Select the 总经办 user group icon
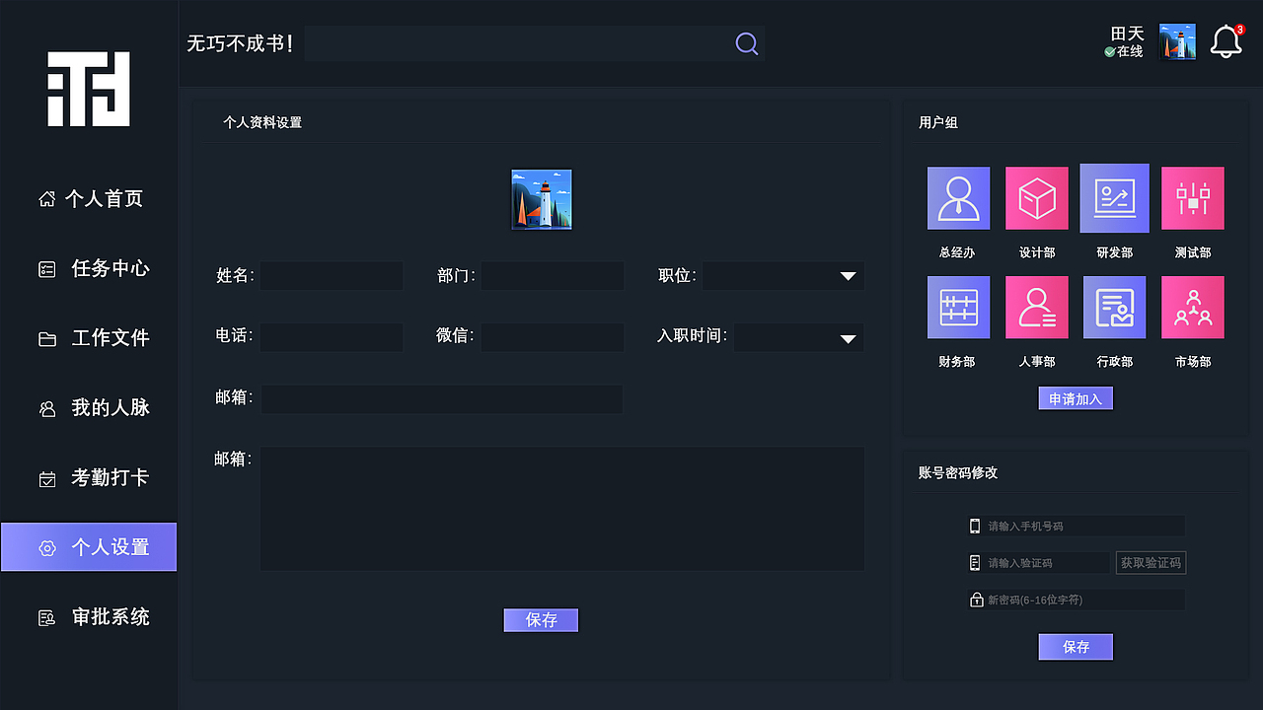Screen dimensions: 1263x710 click(x=958, y=197)
